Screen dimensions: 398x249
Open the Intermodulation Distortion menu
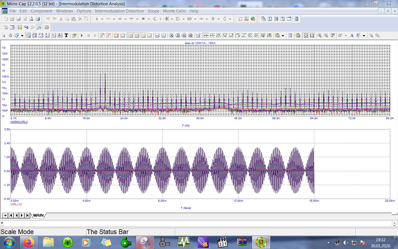point(119,11)
